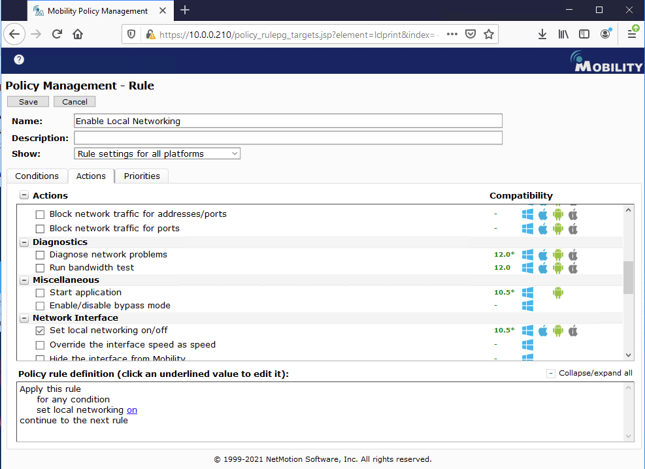Reload the page with refresh icon
This screenshot has height=469, width=645.
pyautogui.click(x=57, y=35)
